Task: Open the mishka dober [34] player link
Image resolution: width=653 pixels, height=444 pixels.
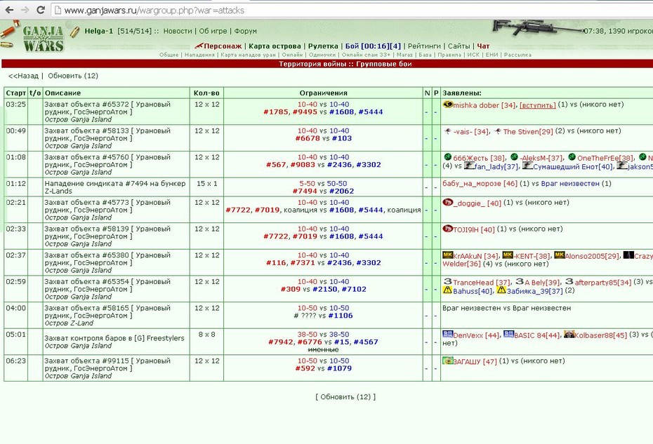Action: 484,105
